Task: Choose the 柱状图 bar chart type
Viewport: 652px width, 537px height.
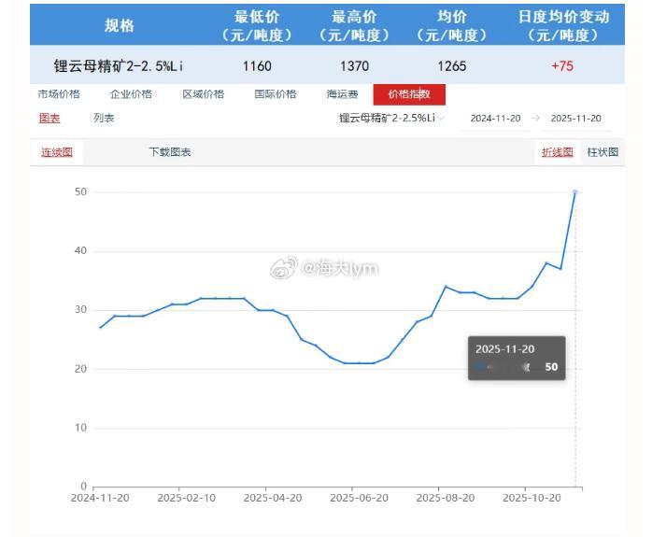Action: click(x=602, y=152)
